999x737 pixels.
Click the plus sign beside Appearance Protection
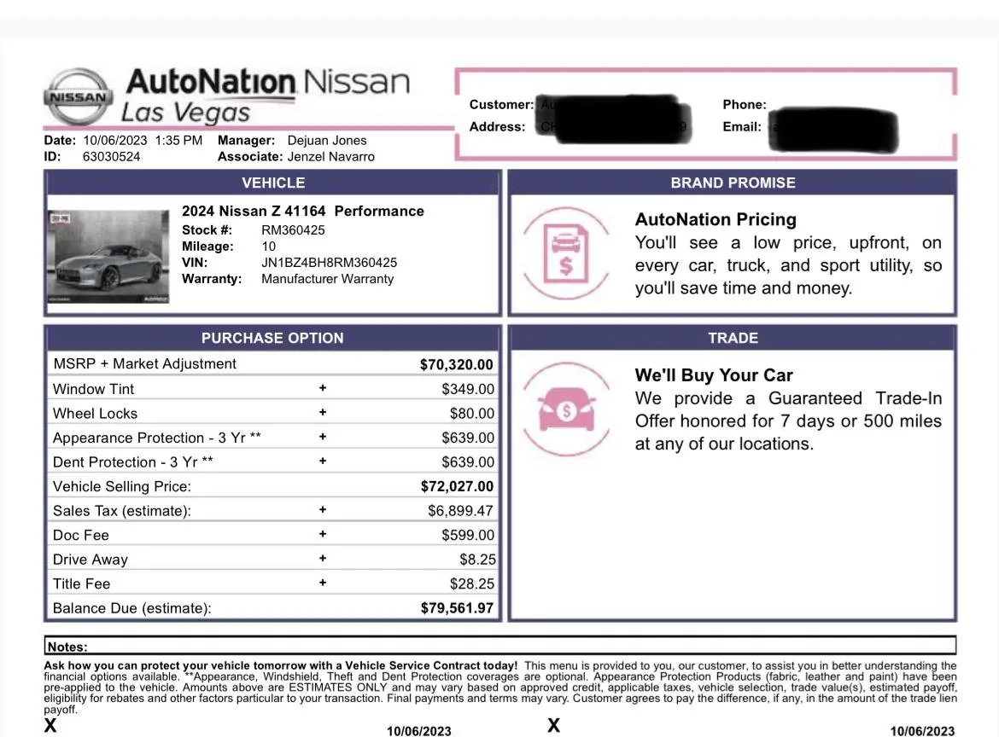(x=323, y=437)
